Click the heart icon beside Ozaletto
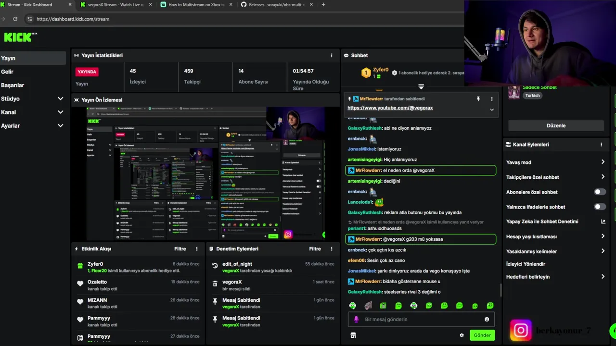 point(80,284)
